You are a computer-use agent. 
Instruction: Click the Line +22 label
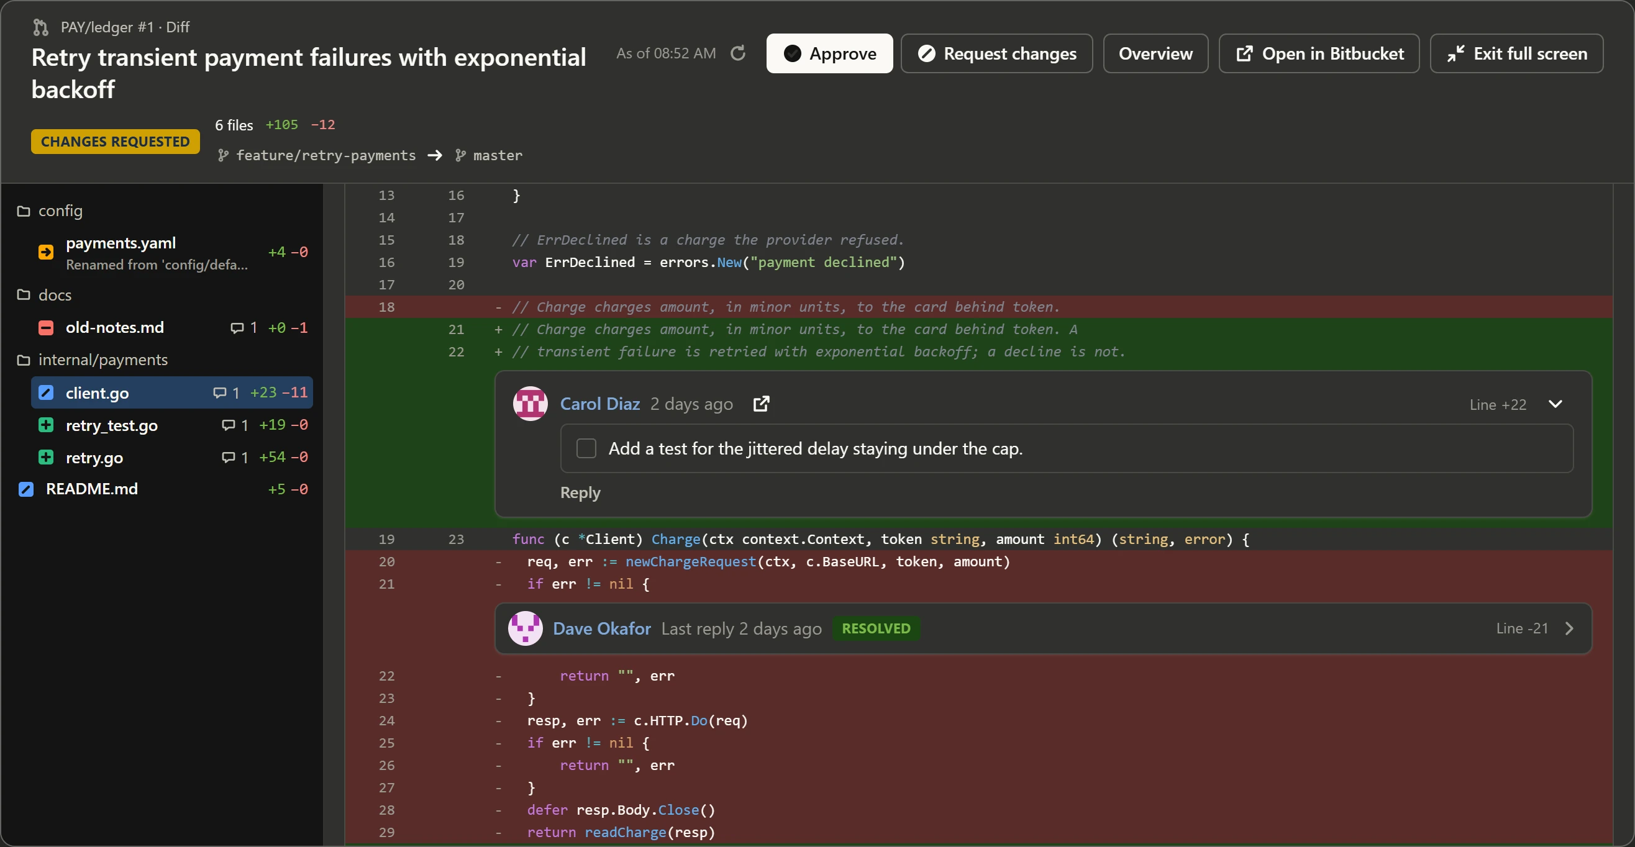1498,405
